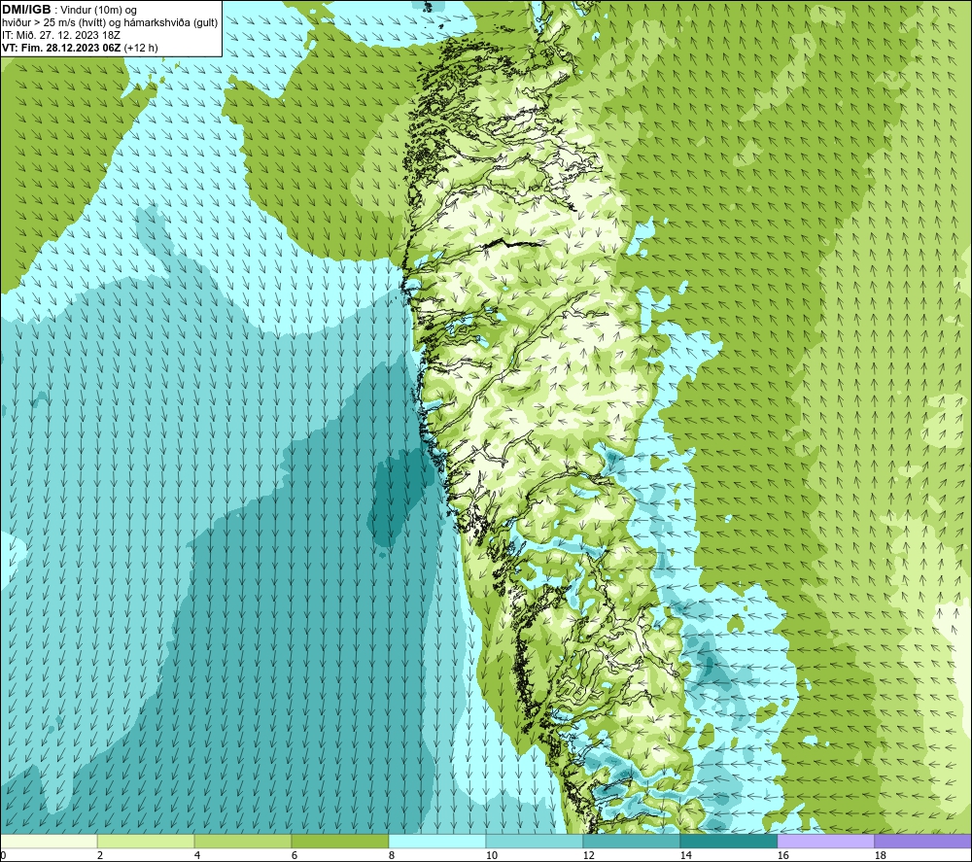Click the 'IT: Mið. 27. 12. 2023 18Z' line

point(60,35)
